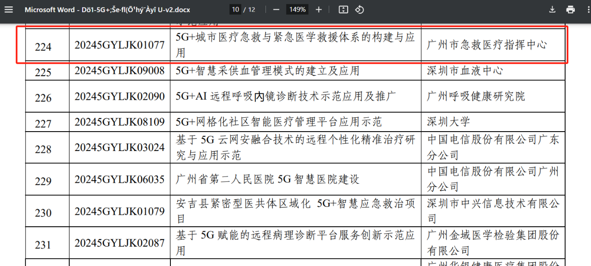Select text 中国电信股份有限公司广东分公司
This screenshot has height=266, width=591.
[493, 147]
